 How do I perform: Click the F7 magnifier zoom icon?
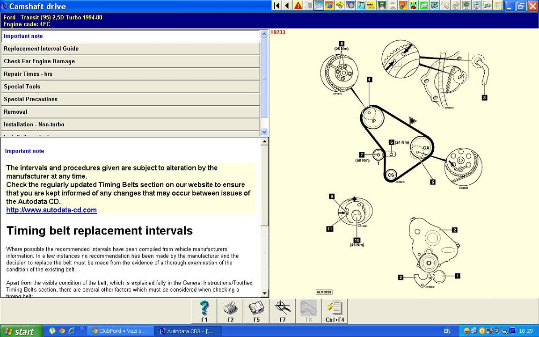tap(283, 311)
